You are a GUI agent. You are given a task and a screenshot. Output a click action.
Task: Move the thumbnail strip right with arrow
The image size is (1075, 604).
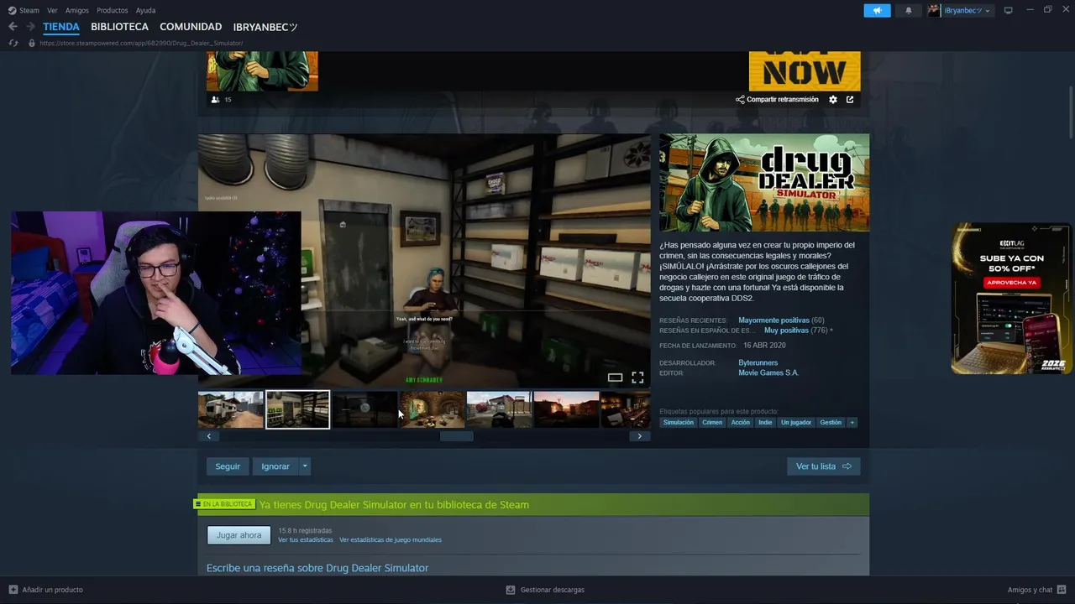tap(640, 436)
